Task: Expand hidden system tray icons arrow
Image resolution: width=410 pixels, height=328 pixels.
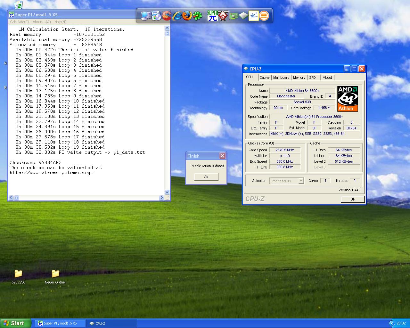Action: (391, 323)
